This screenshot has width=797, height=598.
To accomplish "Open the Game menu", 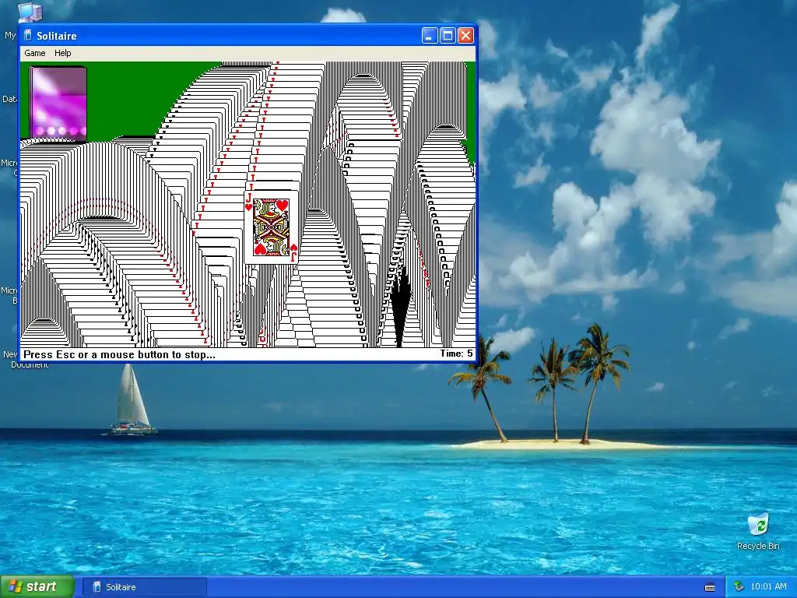I will click(x=34, y=53).
